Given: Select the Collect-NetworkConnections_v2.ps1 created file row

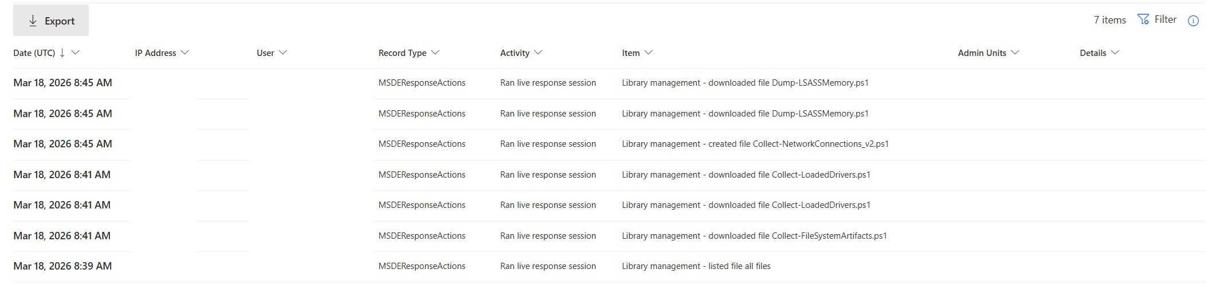Looking at the screenshot, I should click(x=755, y=144).
